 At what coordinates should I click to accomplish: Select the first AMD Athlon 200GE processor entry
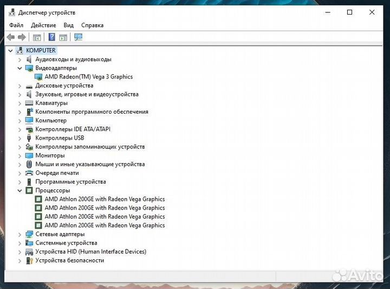coord(105,199)
